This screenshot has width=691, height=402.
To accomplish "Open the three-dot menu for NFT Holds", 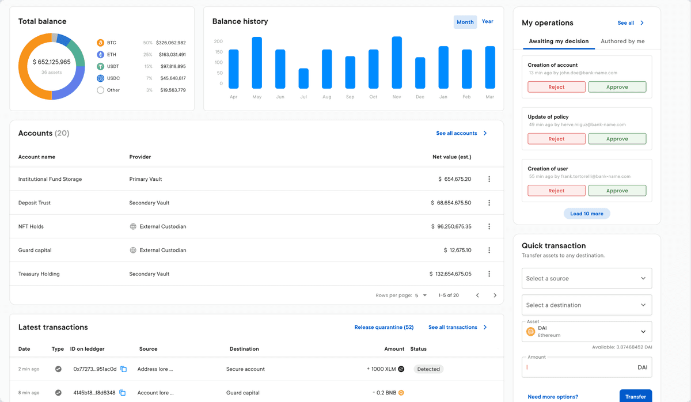I will [489, 226].
